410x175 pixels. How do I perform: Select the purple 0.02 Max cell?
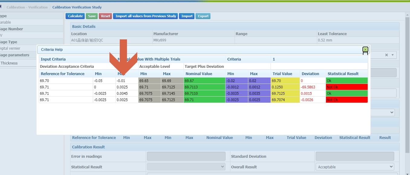tap(259, 81)
